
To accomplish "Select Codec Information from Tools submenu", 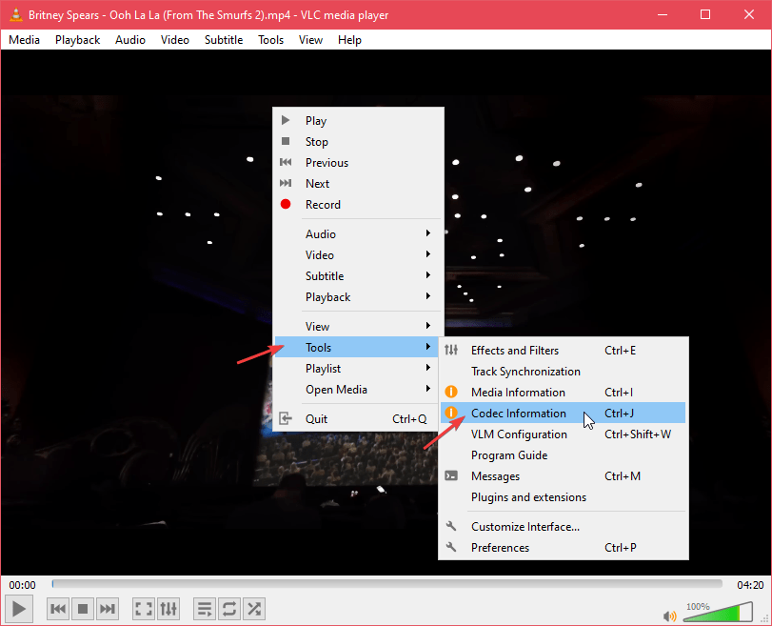I will tap(519, 414).
